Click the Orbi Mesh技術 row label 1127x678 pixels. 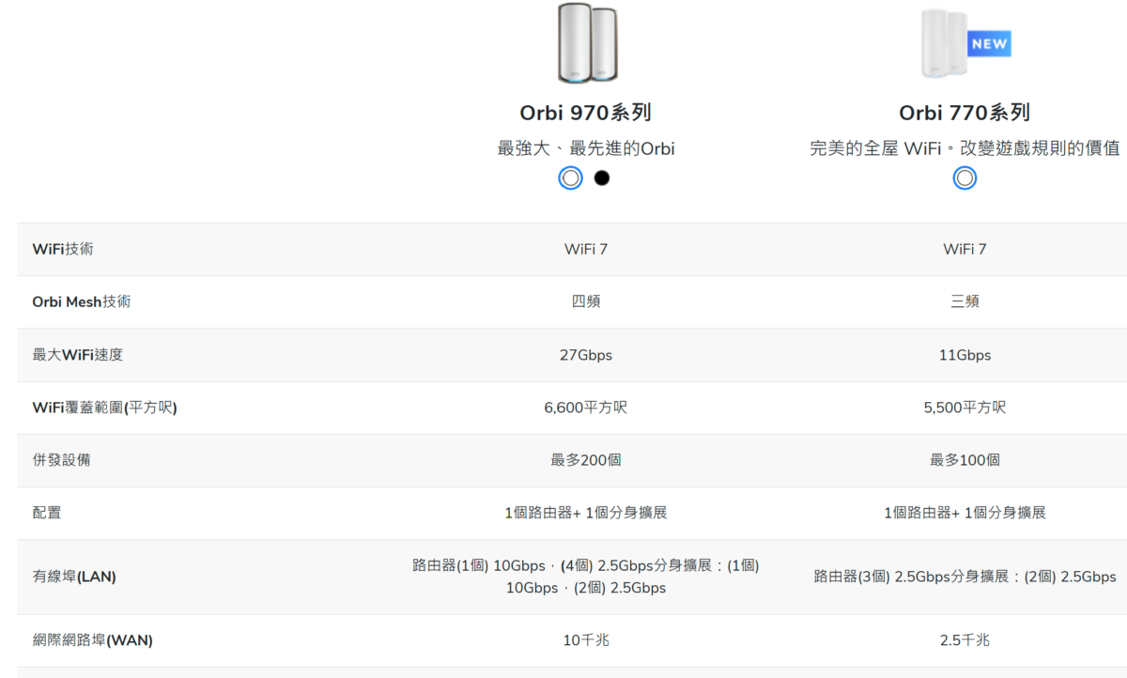tap(82, 301)
